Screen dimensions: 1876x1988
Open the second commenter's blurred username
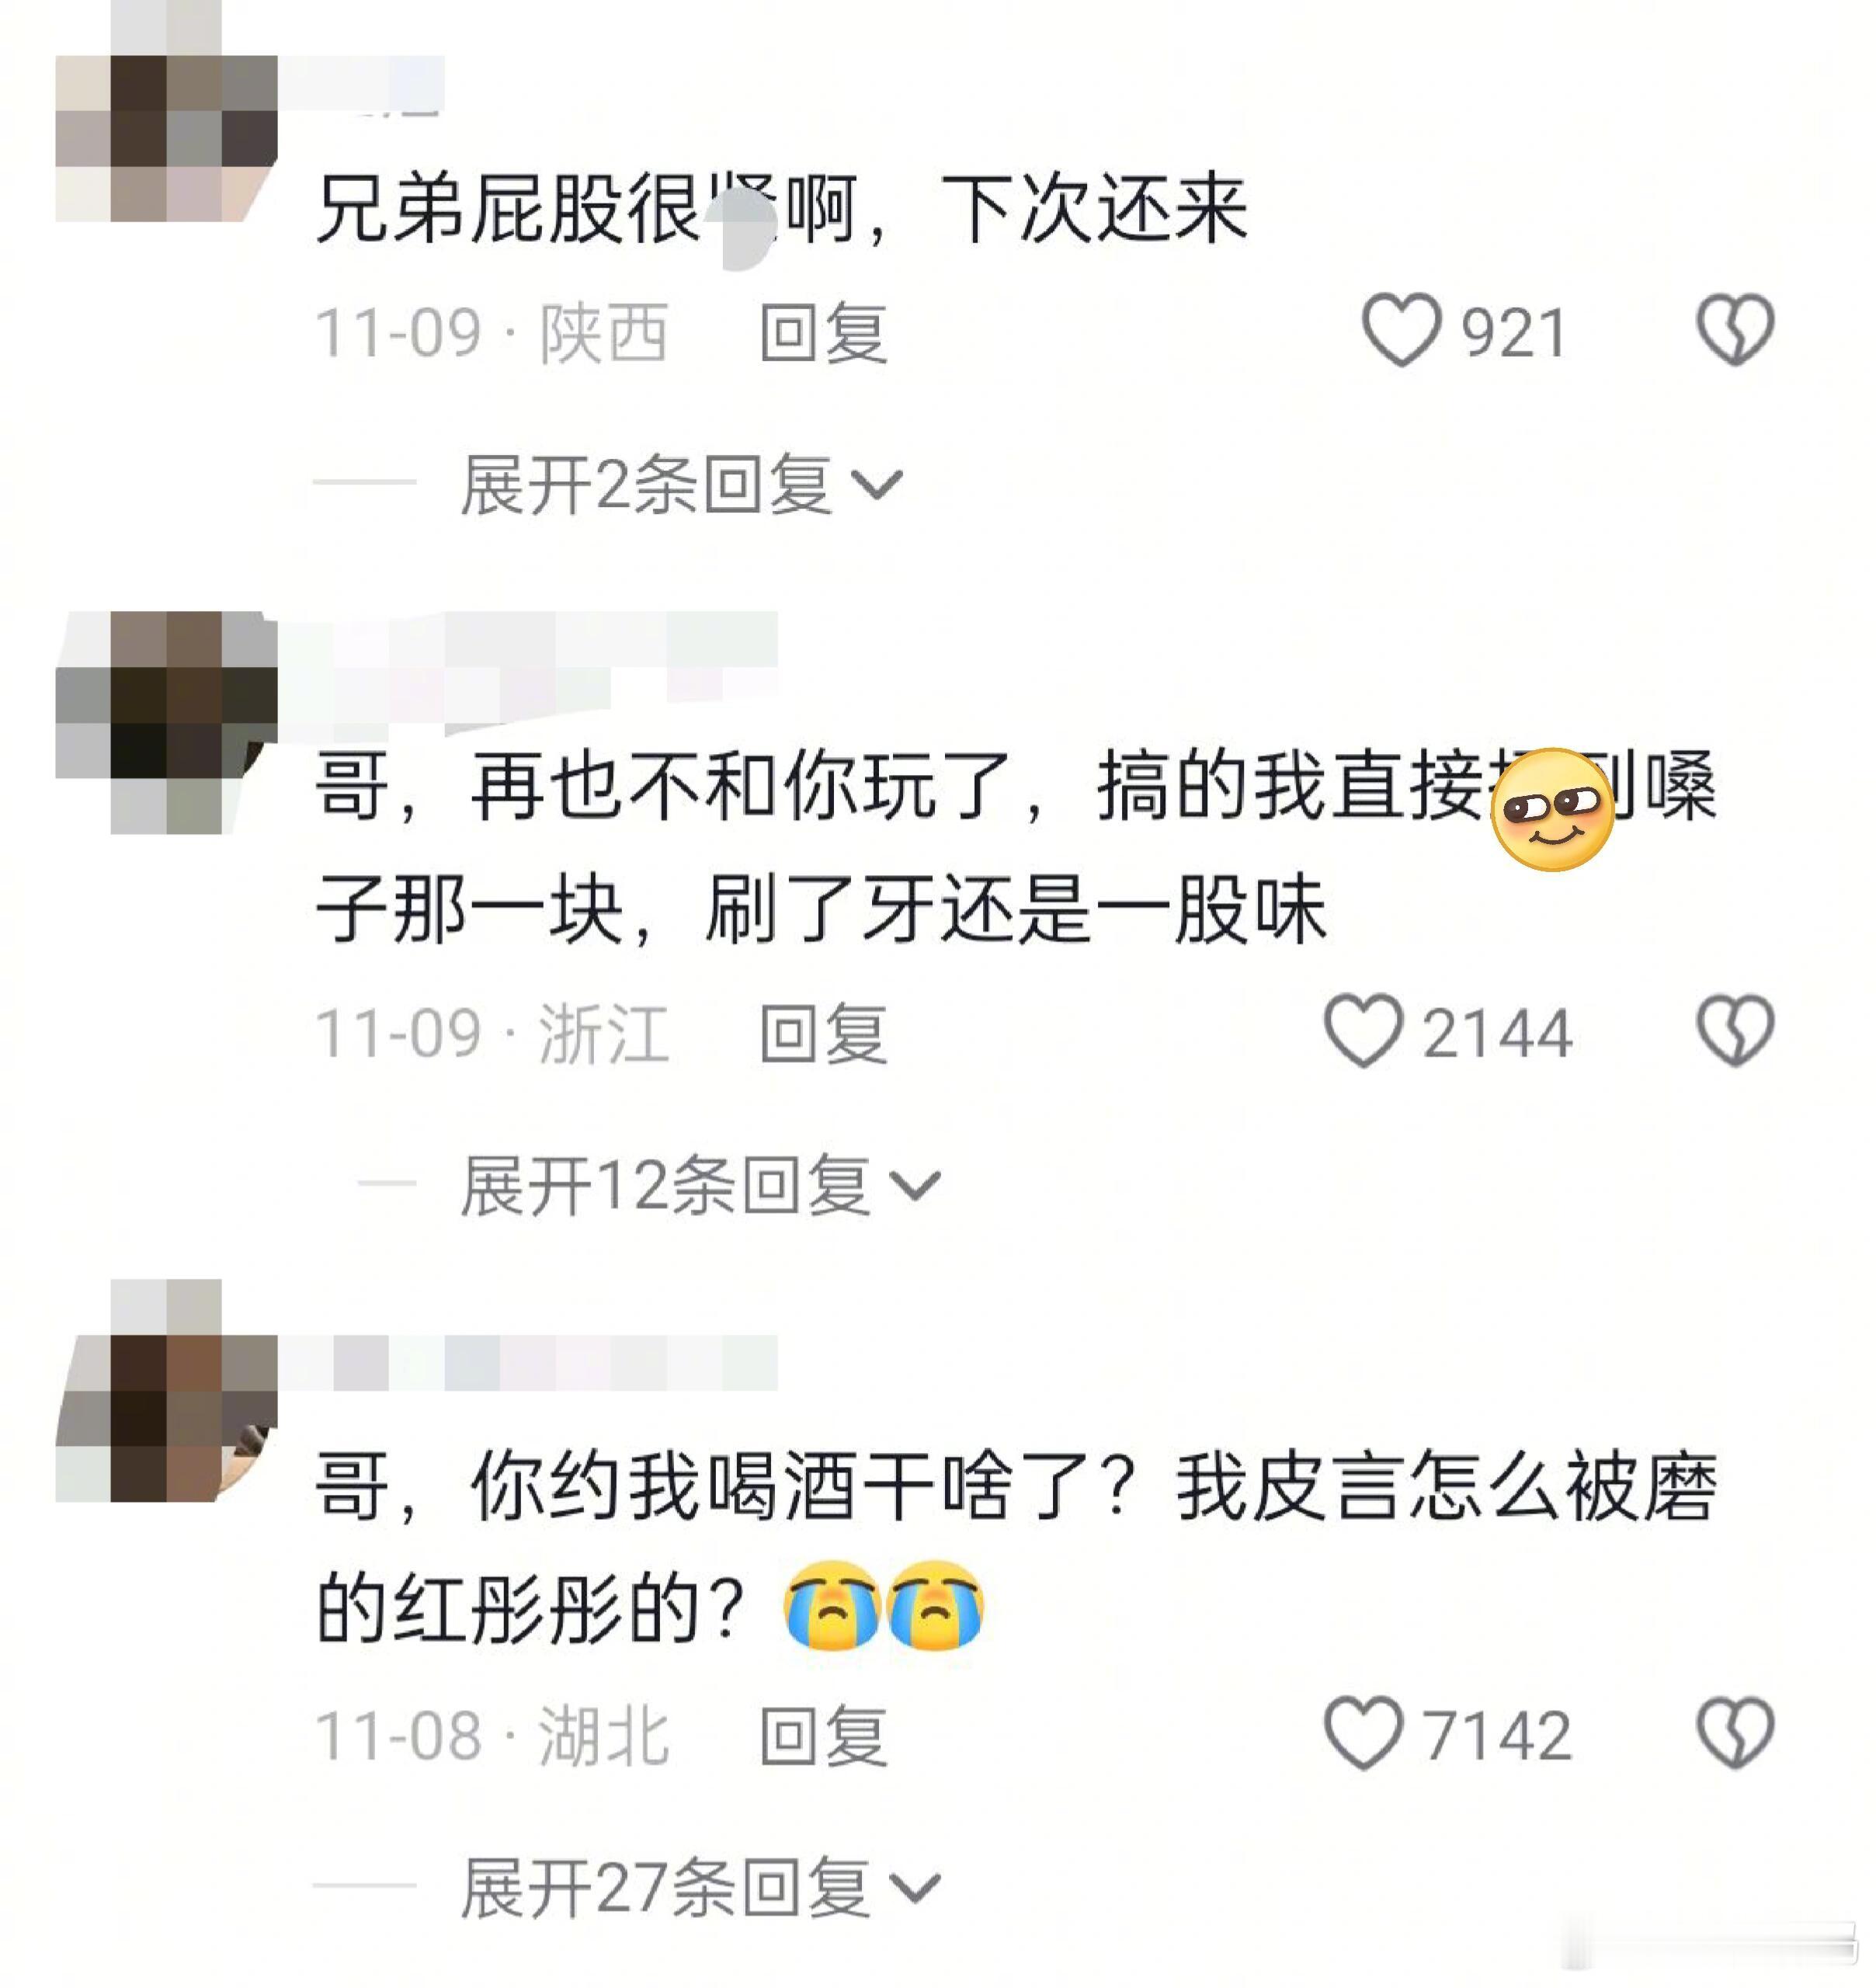point(528,667)
